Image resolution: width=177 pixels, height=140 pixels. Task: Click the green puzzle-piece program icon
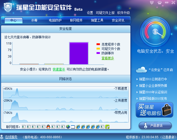[107, 127]
